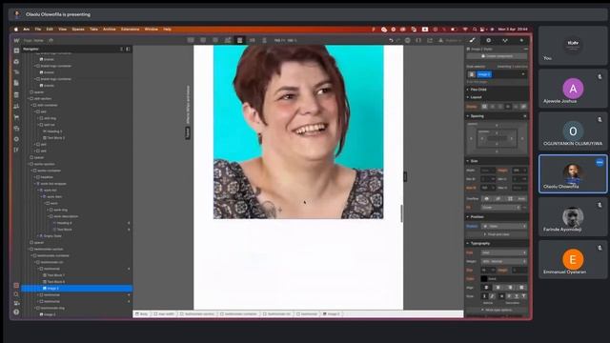Open the Style brush tab icon
This screenshot has height=343, width=610.
(x=472, y=40)
